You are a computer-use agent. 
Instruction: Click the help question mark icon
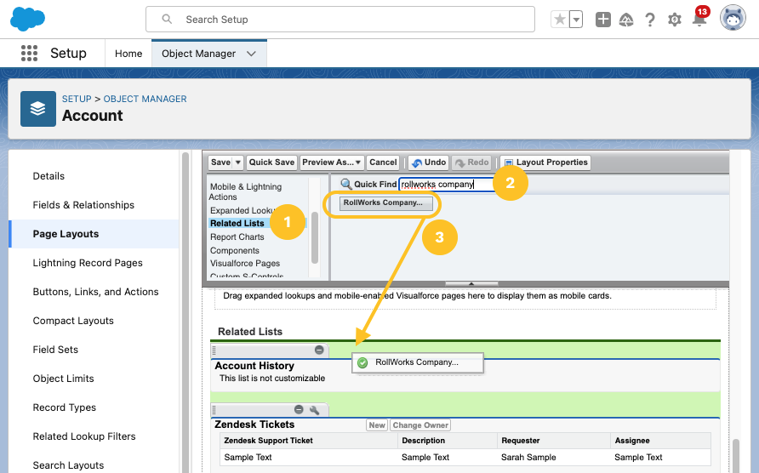650,20
